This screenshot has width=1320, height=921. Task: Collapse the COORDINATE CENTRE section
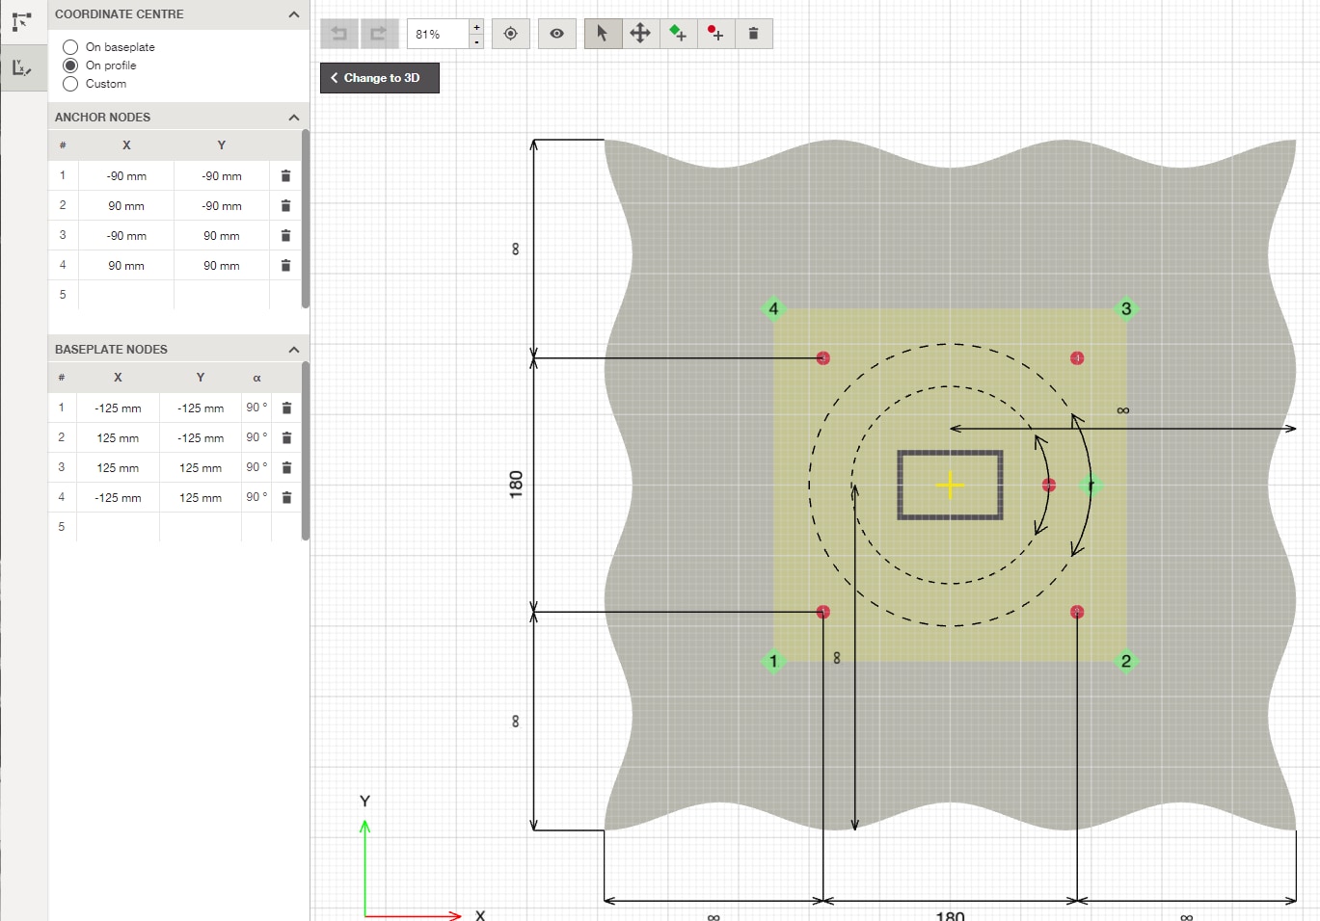[294, 14]
